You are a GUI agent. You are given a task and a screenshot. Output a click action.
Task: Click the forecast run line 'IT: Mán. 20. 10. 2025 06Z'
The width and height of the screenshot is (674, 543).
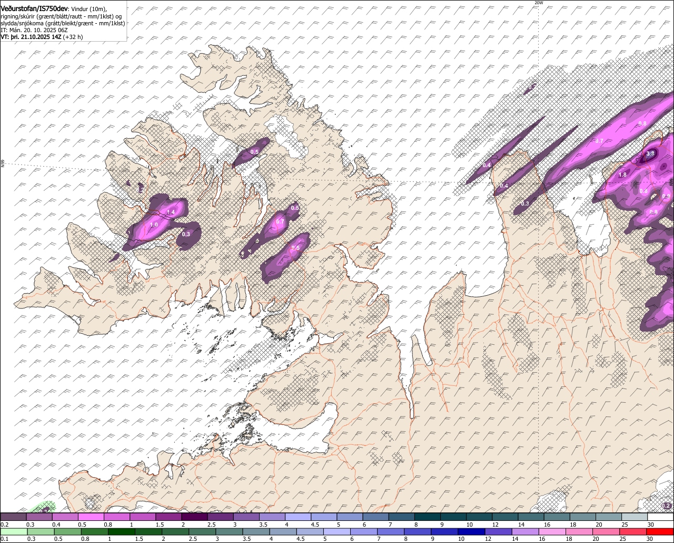click(x=34, y=30)
